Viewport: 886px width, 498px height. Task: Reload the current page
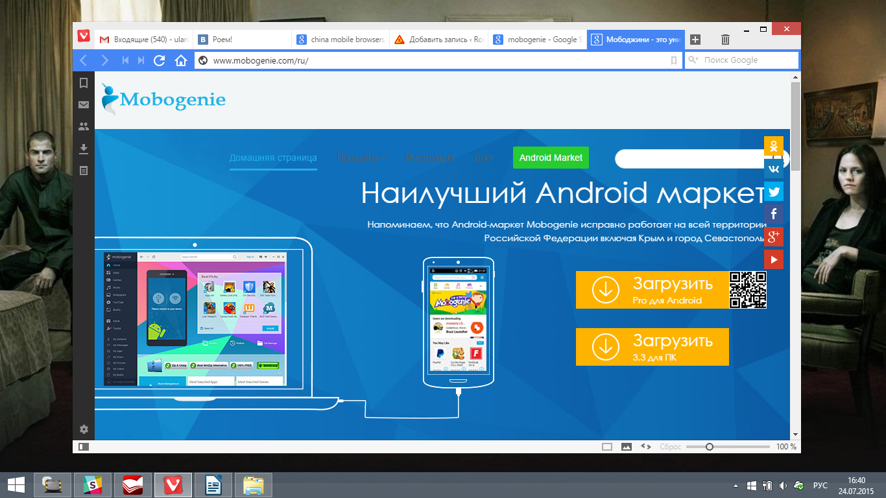coord(159,60)
